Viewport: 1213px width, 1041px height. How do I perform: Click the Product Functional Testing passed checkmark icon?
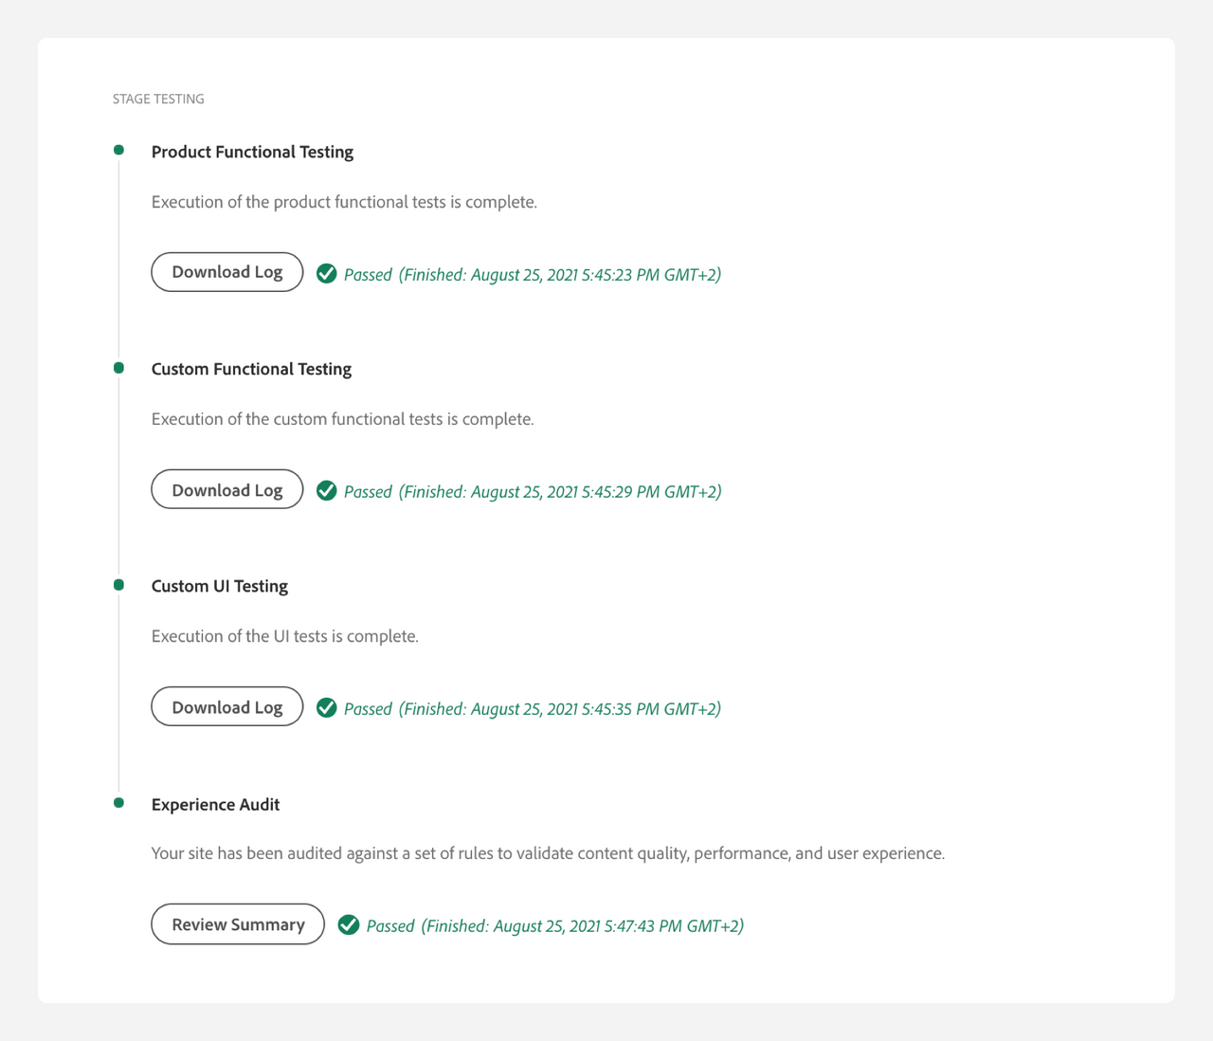click(326, 274)
